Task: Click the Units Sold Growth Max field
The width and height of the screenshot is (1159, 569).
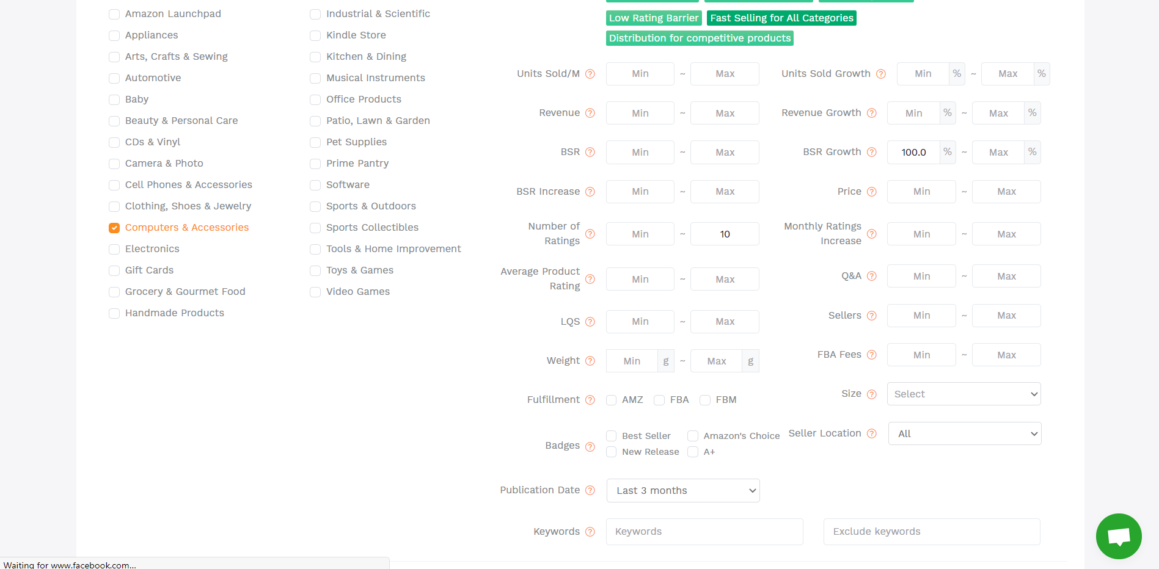Action: coord(1007,74)
